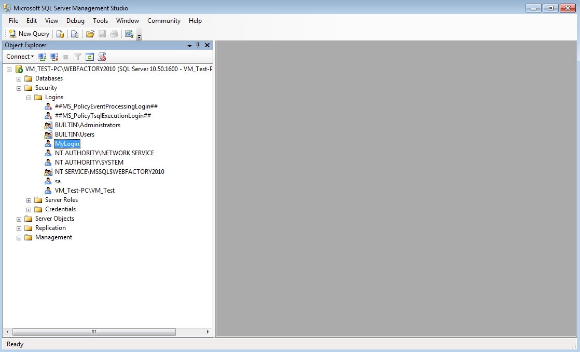
Task: Click the Connect Object Explorer icon
Action: 42,56
